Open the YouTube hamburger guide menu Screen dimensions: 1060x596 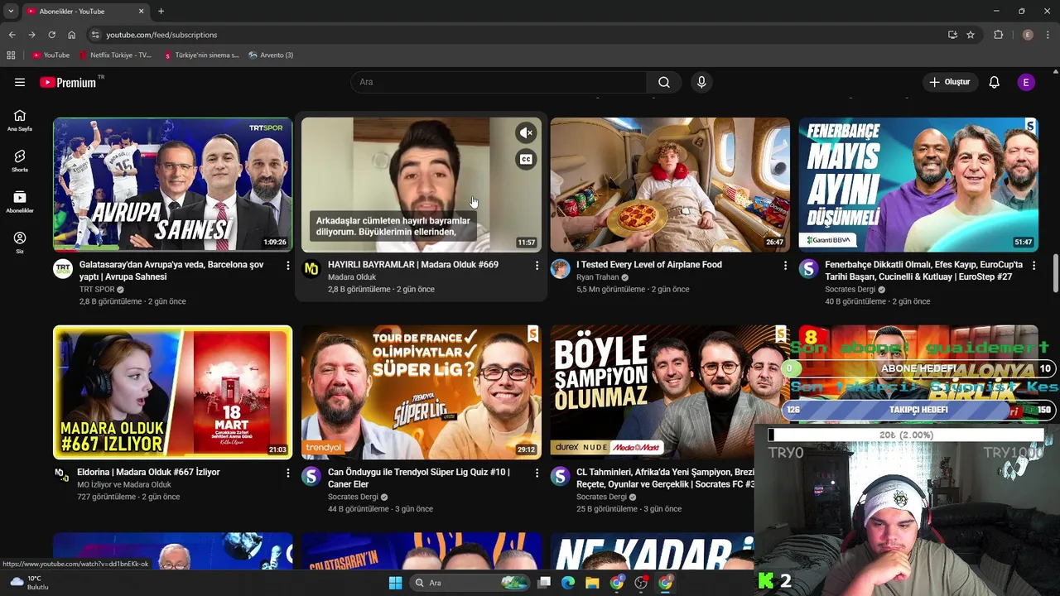[20, 82]
